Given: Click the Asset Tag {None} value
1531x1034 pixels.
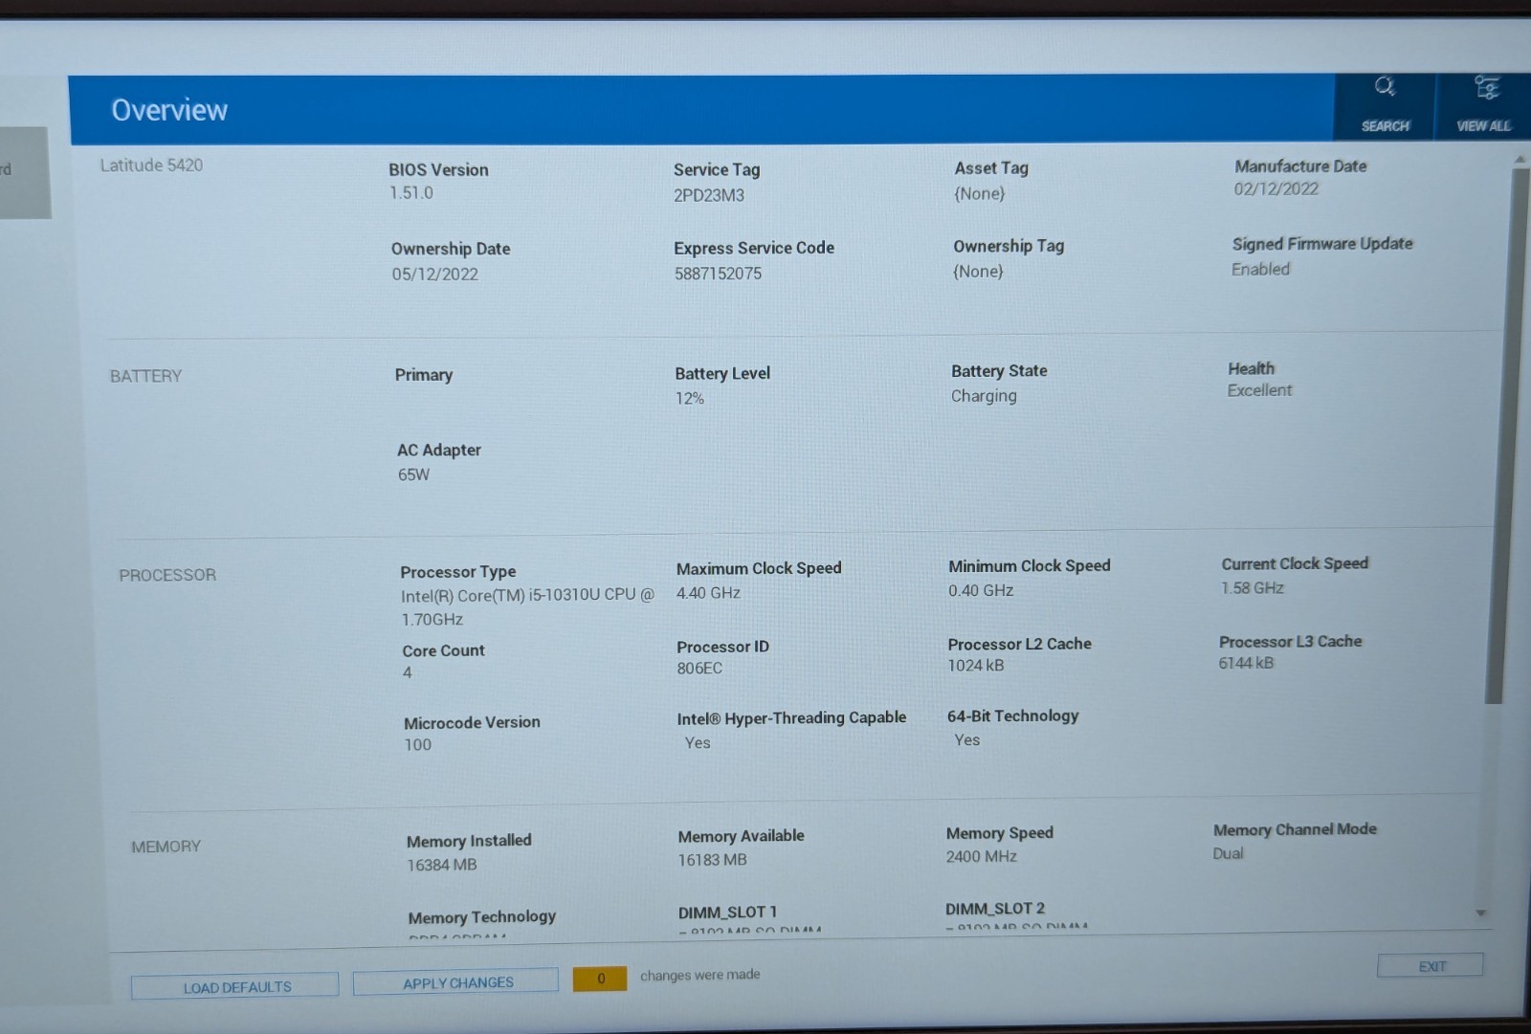Looking at the screenshot, I should coord(979,193).
